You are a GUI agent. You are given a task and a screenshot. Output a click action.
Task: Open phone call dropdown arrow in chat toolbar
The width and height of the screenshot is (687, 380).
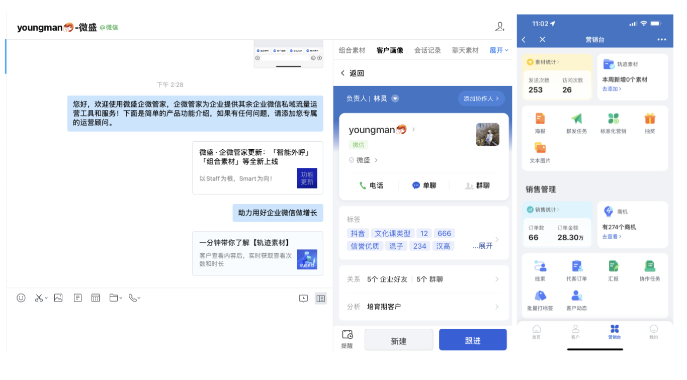click(139, 299)
